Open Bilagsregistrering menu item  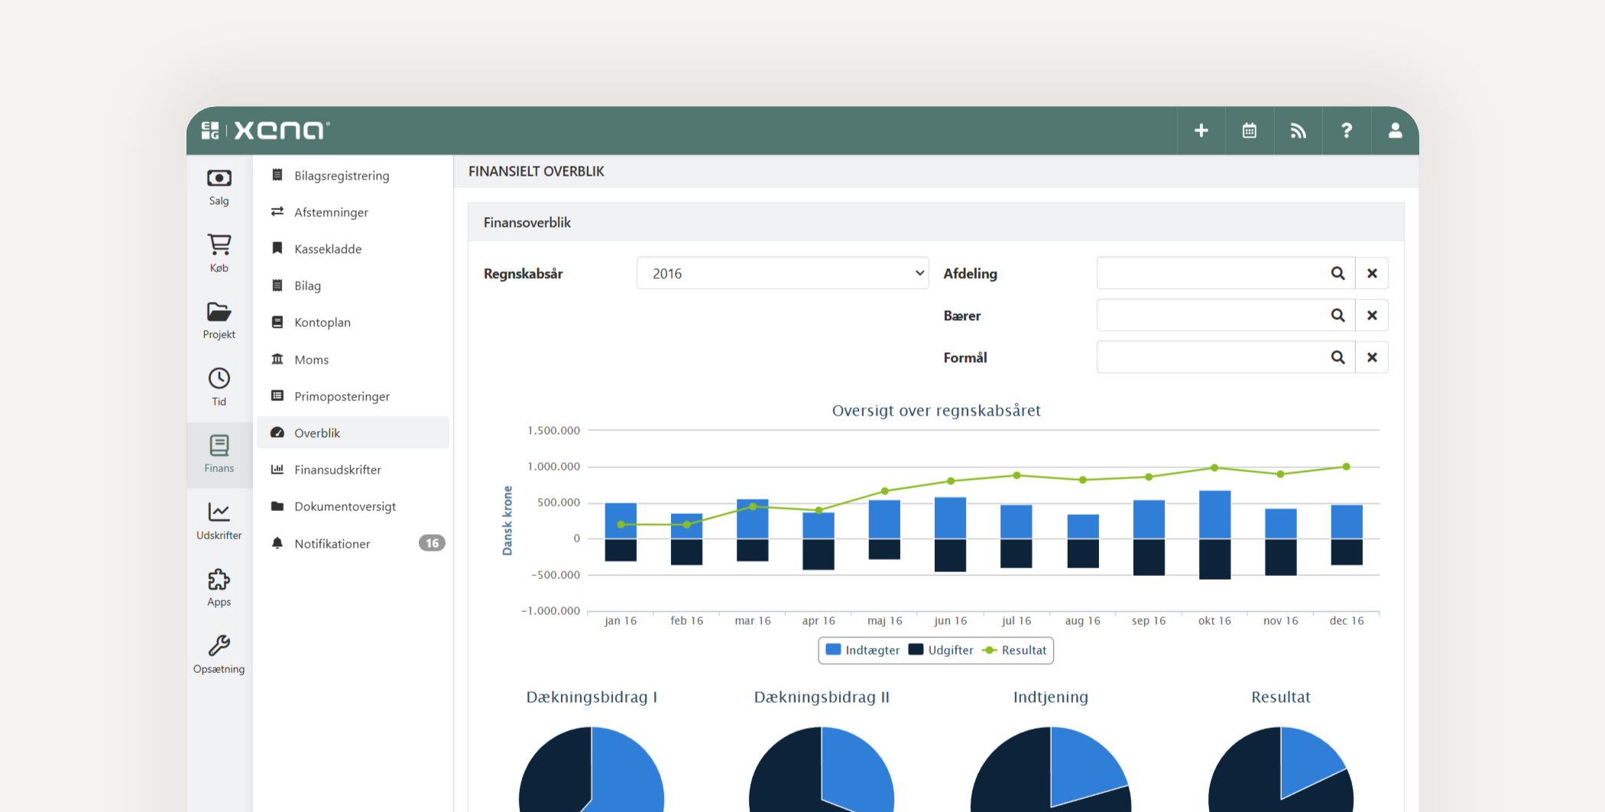point(353,176)
